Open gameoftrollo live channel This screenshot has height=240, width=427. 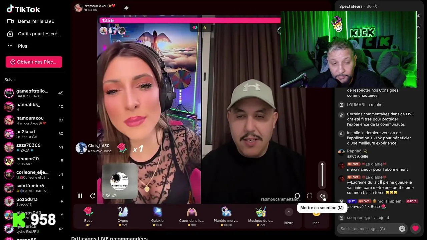(x=33, y=93)
